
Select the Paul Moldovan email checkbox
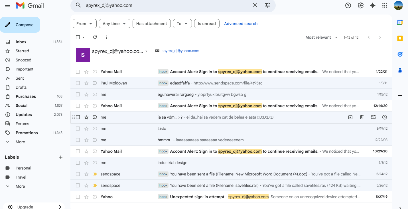[78, 83]
